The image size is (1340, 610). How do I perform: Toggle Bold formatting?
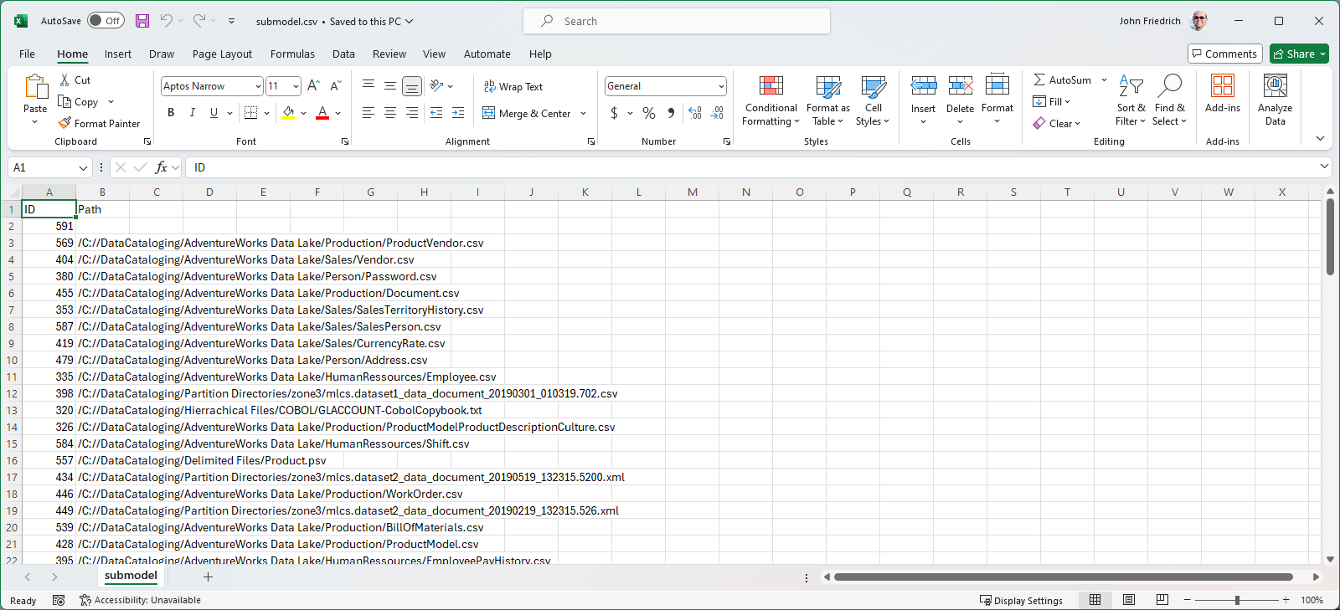point(171,113)
